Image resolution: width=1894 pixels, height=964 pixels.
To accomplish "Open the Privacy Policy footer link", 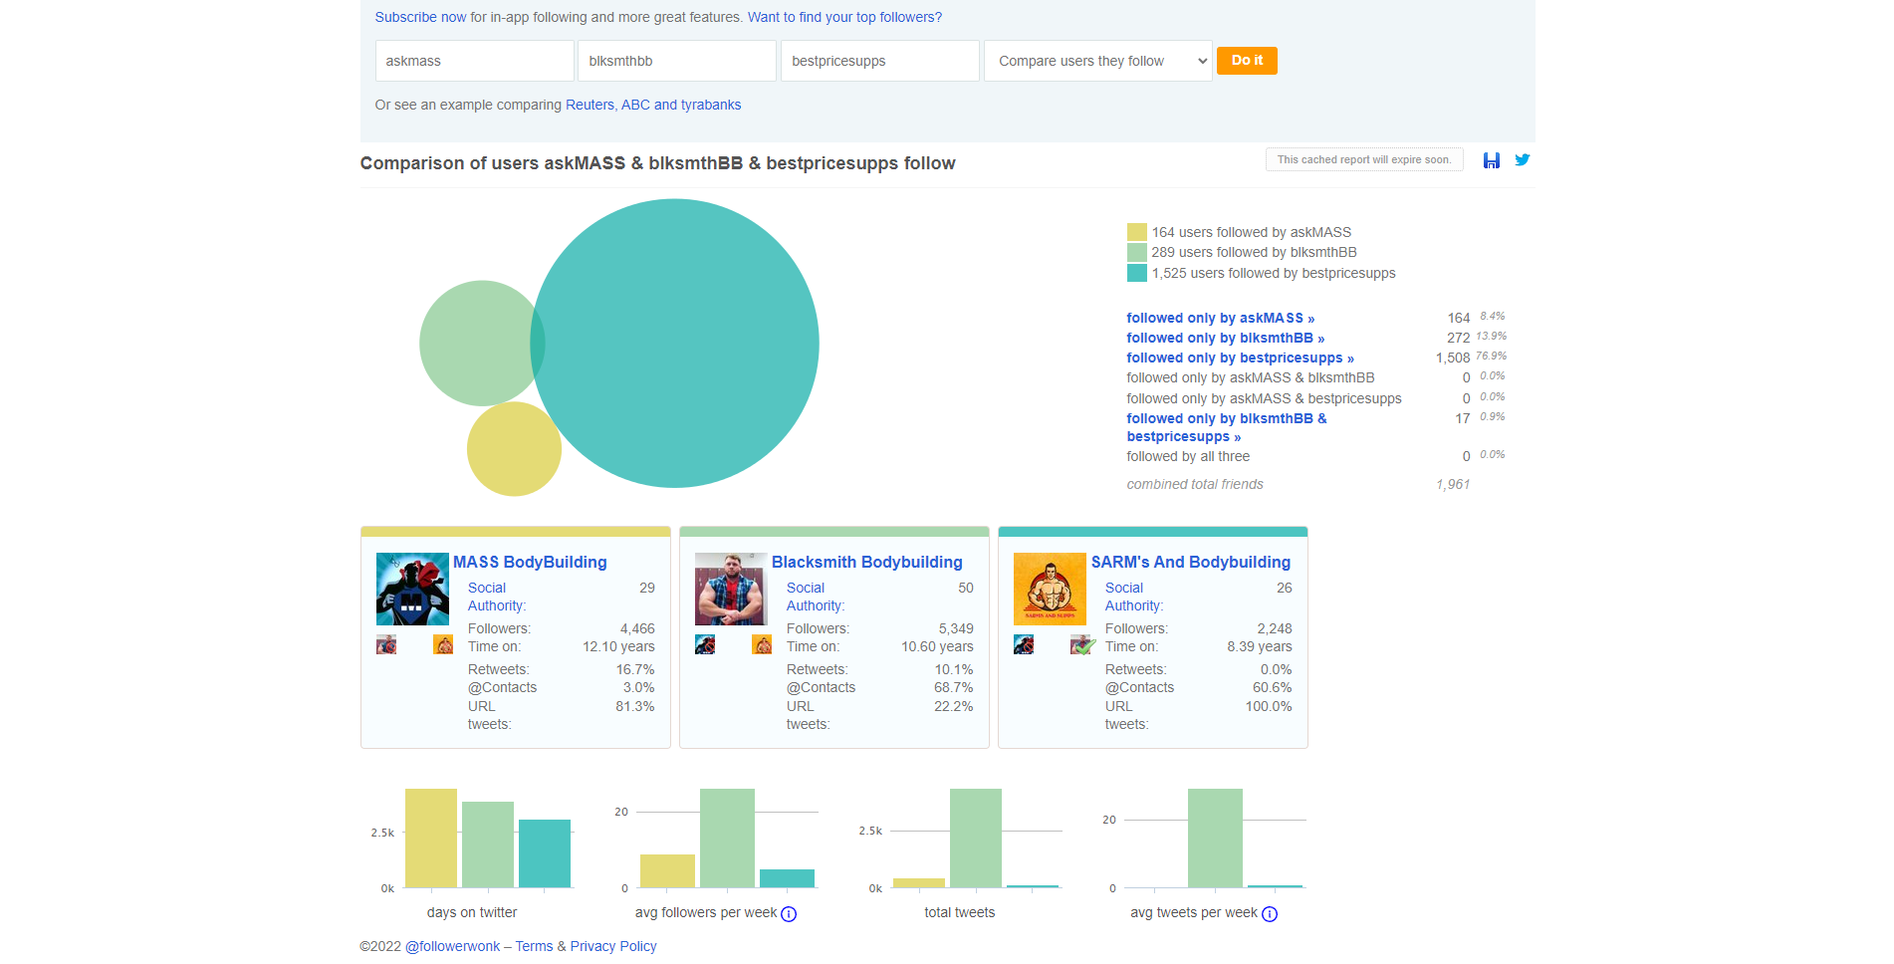I will pyautogui.click(x=613, y=946).
